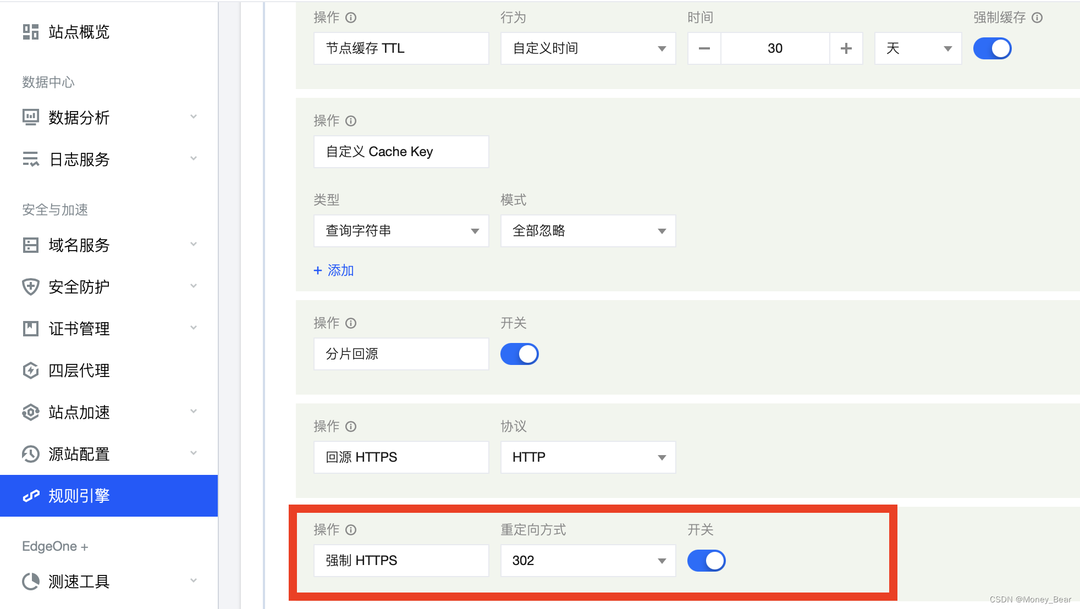Click the 规则引擎 icon in sidebar

coord(30,495)
